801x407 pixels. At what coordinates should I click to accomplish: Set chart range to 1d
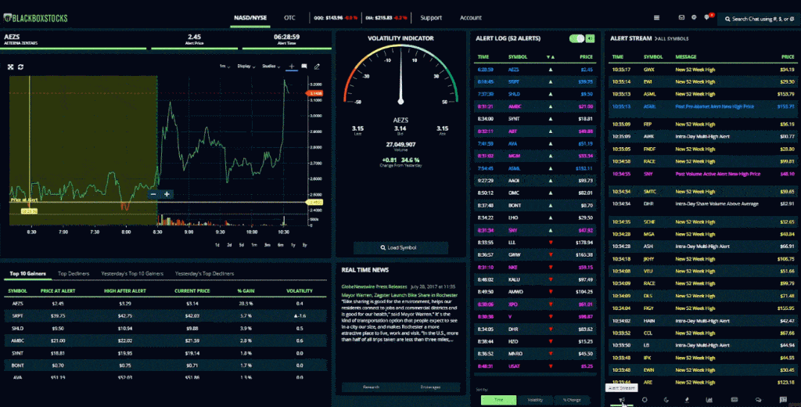click(x=217, y=245)
